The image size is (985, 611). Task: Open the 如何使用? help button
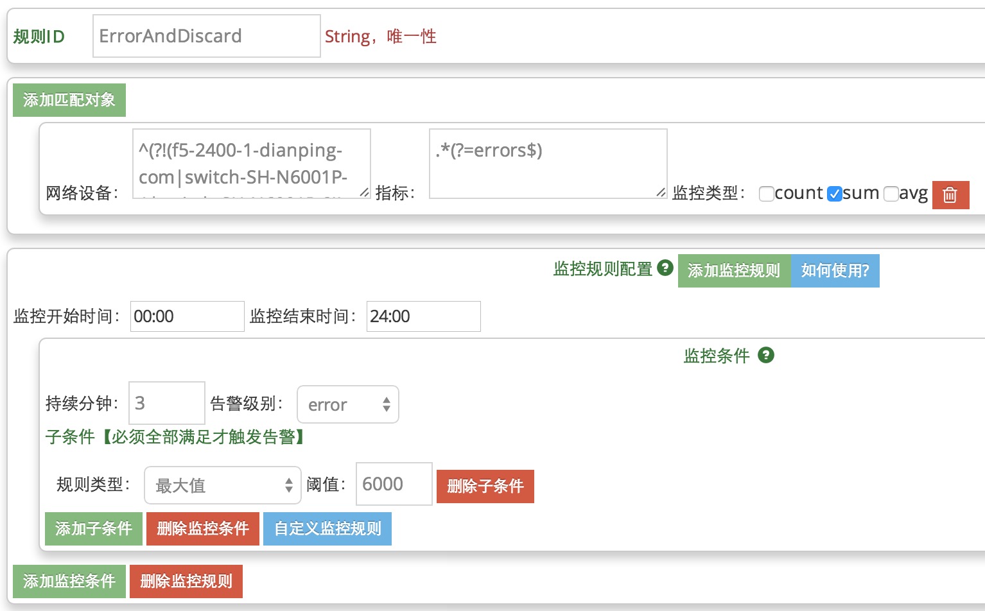[835, 271]
